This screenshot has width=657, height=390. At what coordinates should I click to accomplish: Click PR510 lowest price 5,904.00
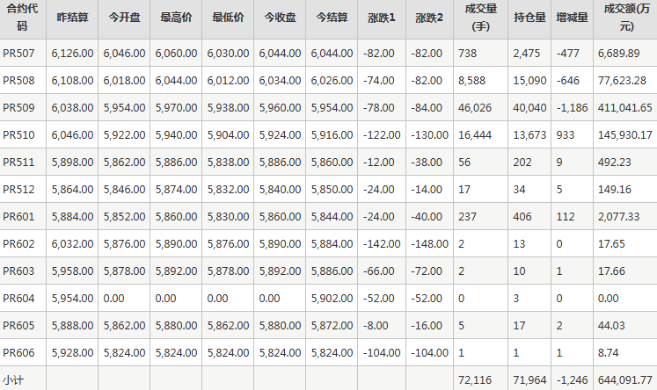228,135
